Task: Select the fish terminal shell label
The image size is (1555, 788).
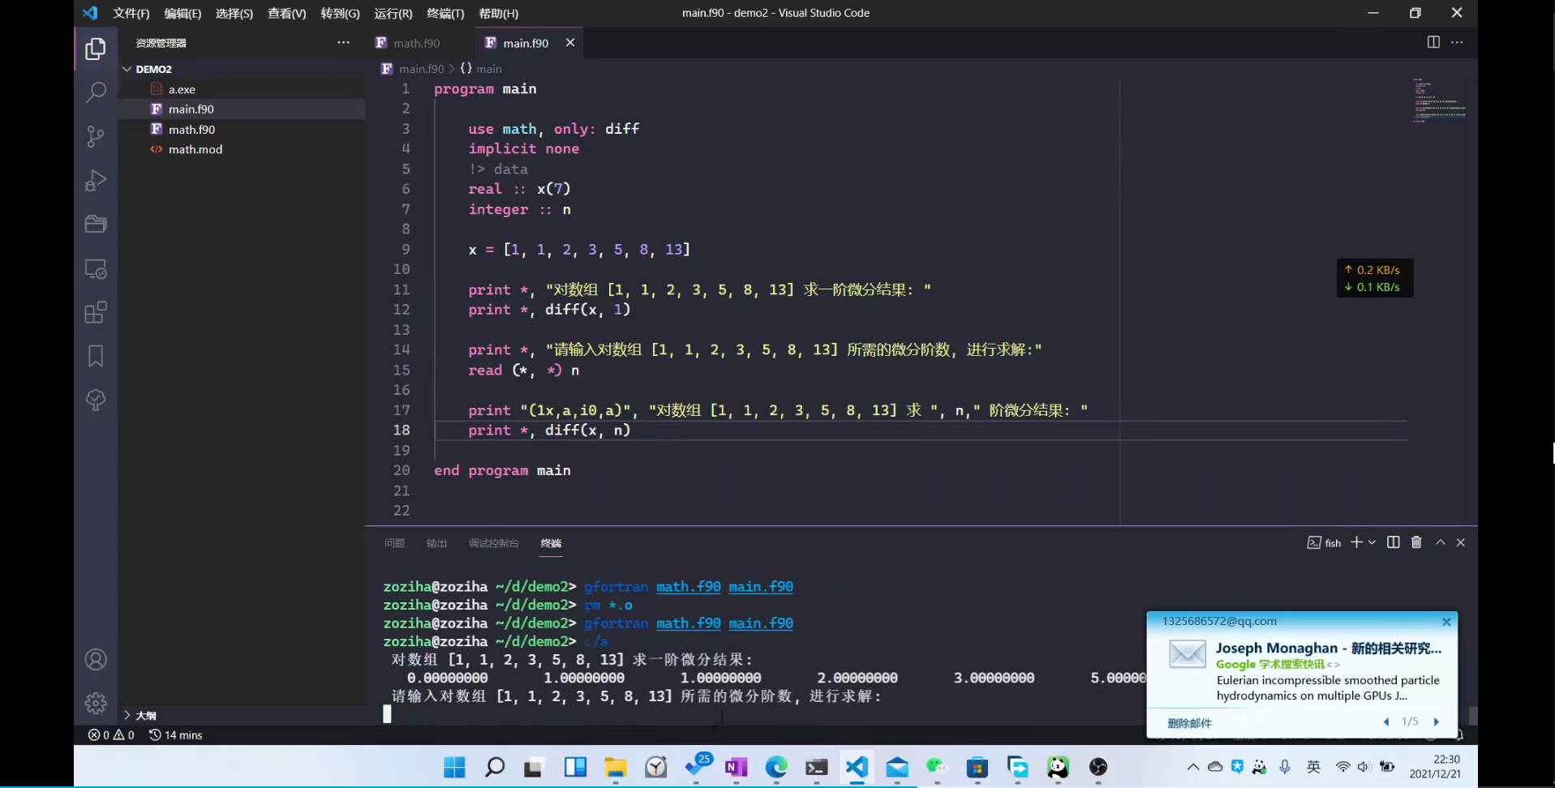Action: (1324, 542)
